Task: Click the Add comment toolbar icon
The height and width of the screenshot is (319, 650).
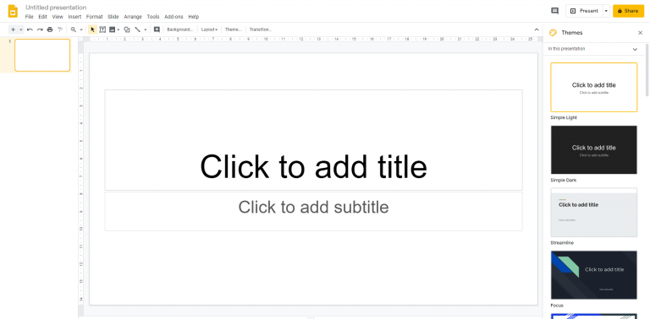Action: coord(157,30)
